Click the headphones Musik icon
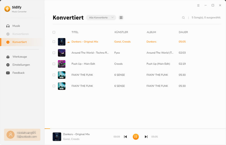This screenshot has height=145, width=226. click(8, 26)
